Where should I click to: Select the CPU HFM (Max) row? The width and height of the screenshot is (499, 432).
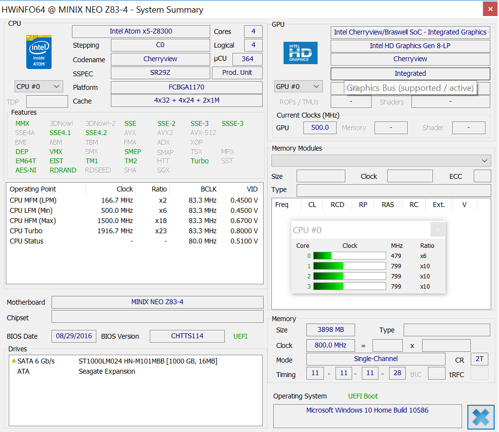point(134,221)
